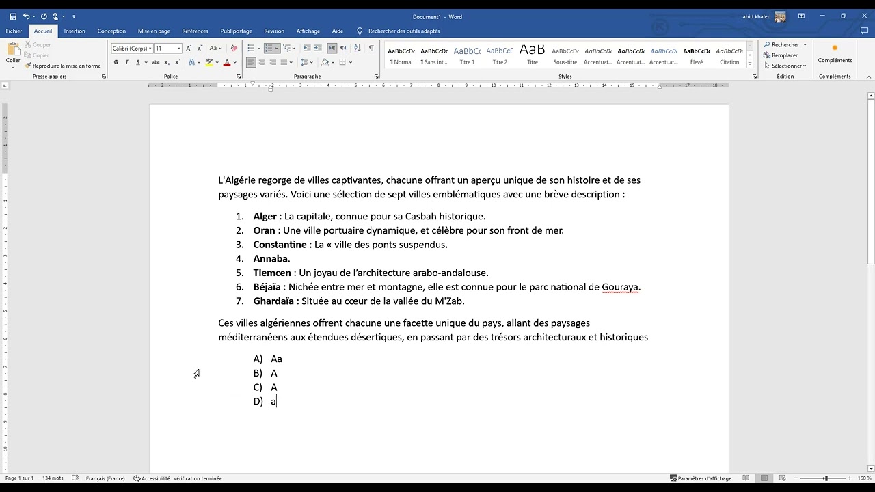Increase font size with the larger A icon
The height and width of the screenshot is (492, 875).
tap(189, 49)
